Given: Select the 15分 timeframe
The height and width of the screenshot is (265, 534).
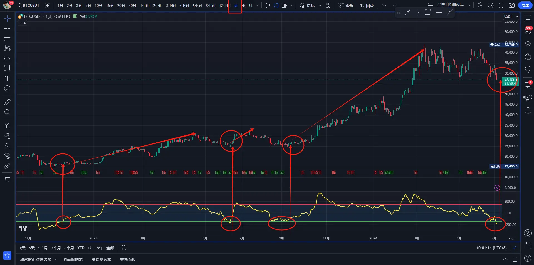Looking at the screenshot, I should tap(110, 6).
